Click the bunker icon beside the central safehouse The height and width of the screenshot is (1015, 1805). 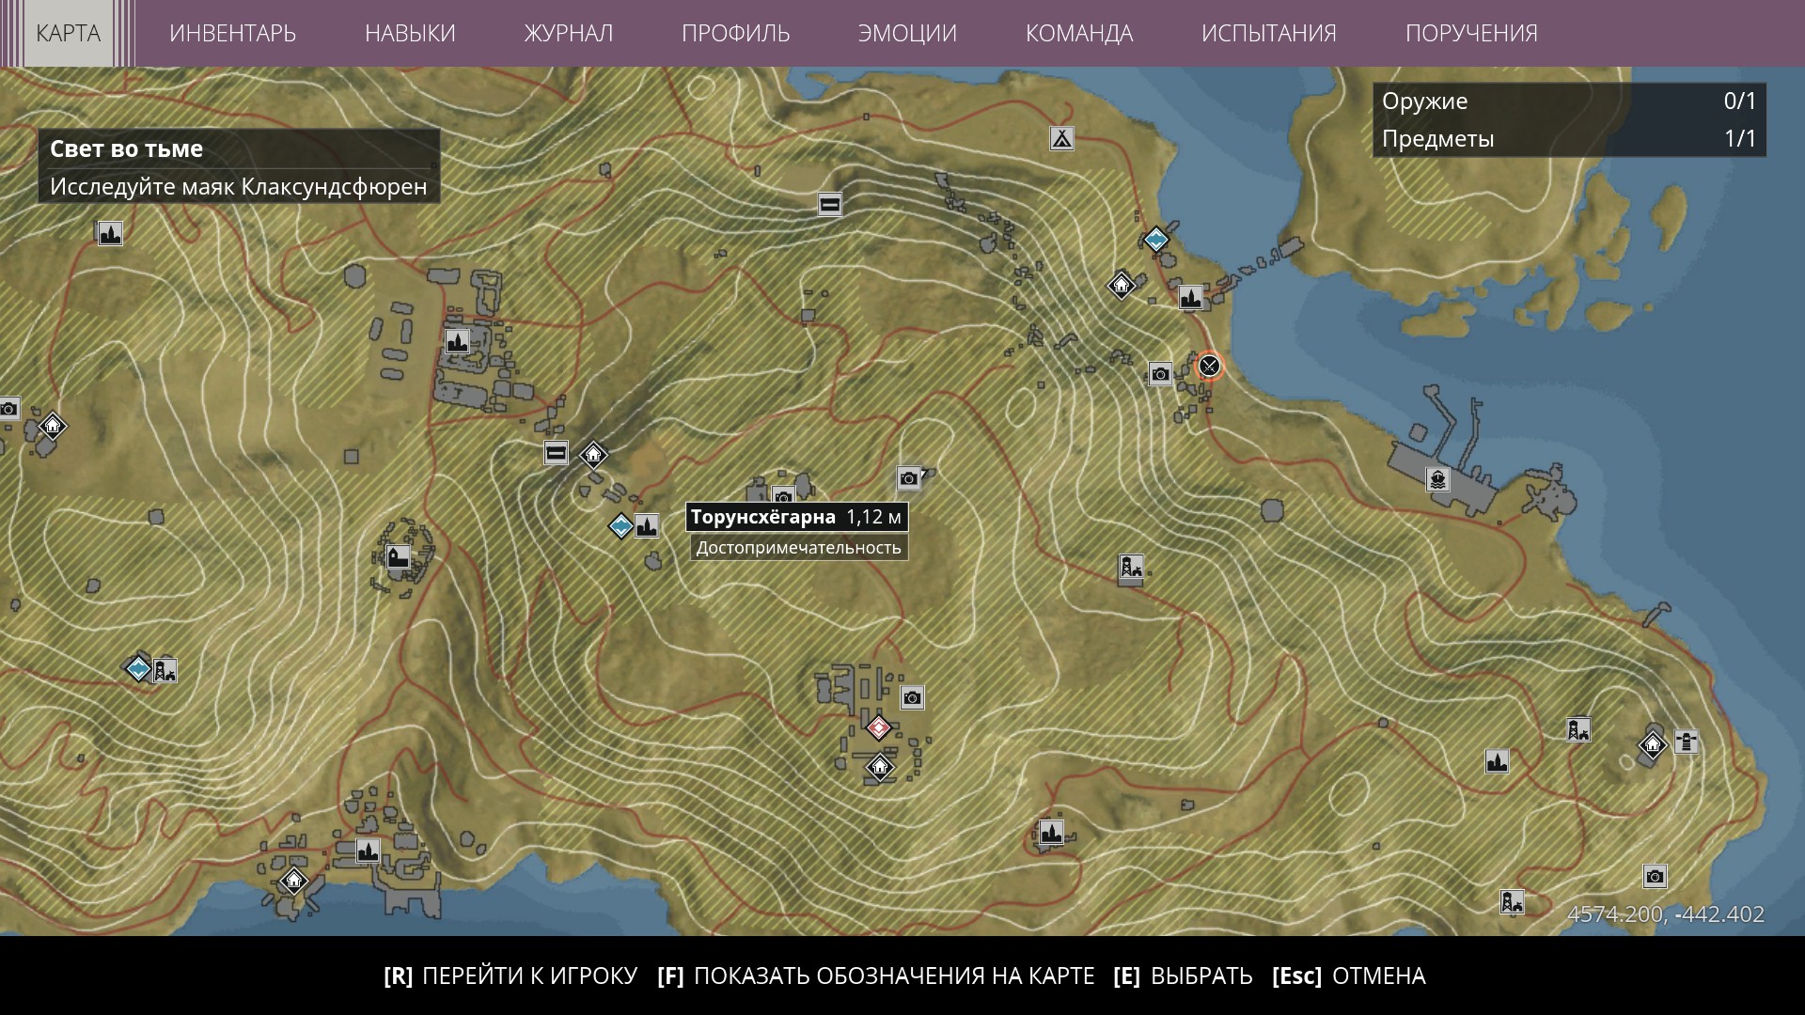coord(556,454)
